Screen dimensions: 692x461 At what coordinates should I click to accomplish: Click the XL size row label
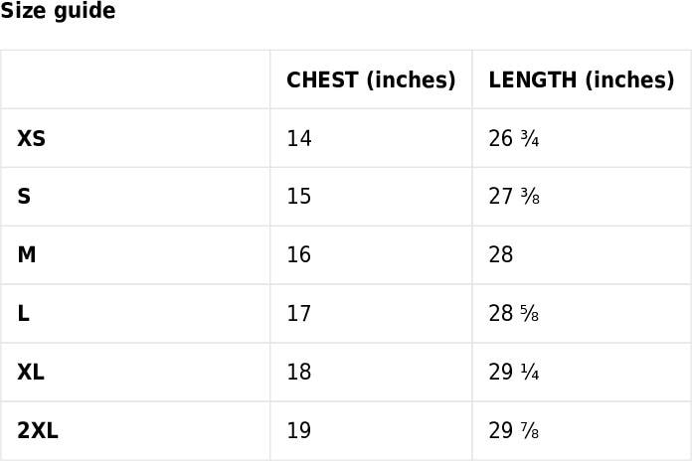coord(31,372)
